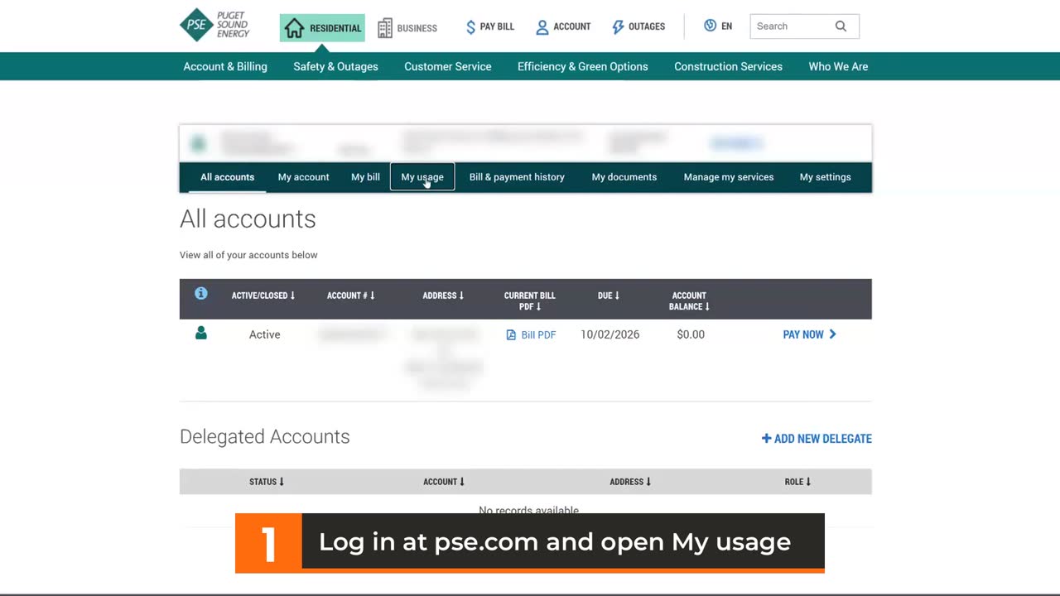Click the person Account icon

coord(542,27)
